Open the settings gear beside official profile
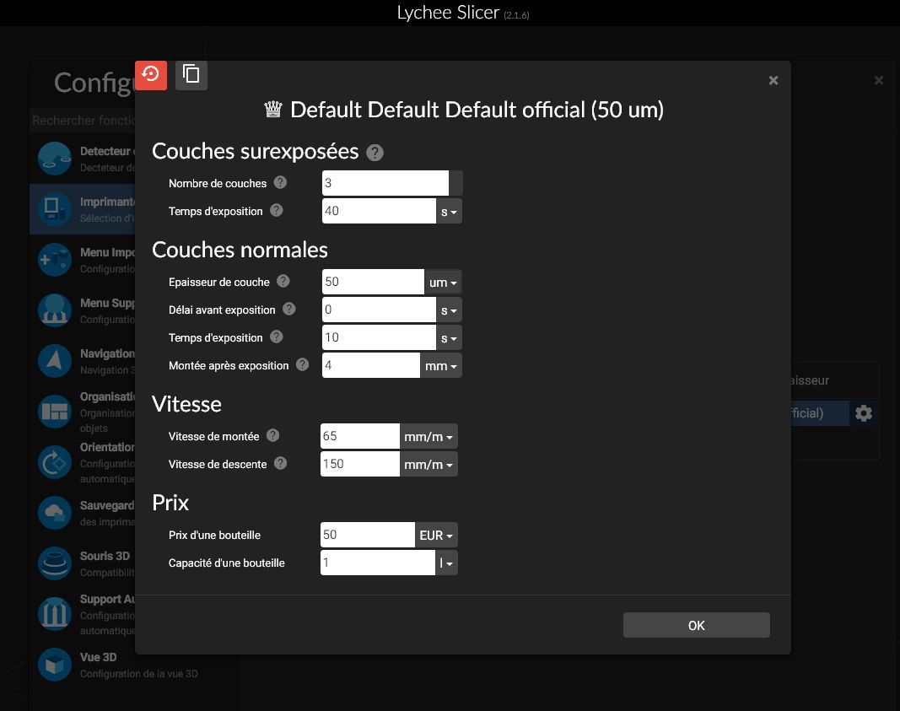 click(x=864, y=413)
